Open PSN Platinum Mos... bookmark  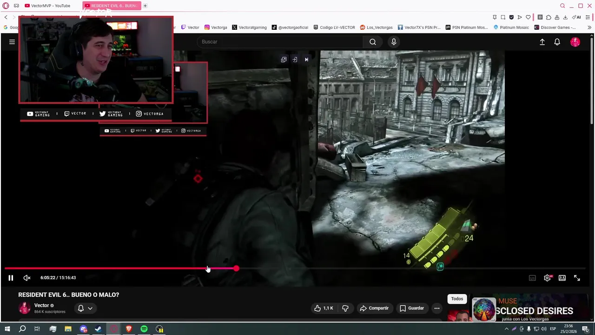tap(467, 27)
